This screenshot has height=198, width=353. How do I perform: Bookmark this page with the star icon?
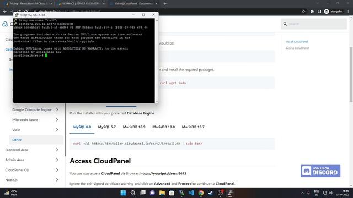(x=304, y=12)
